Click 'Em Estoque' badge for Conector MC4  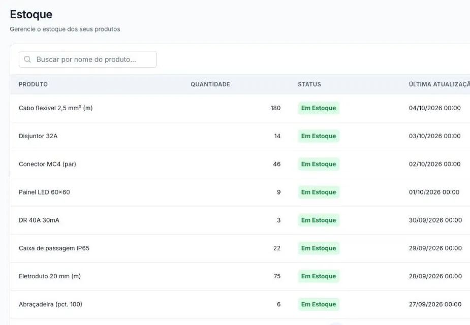click(x=319, y=164)
